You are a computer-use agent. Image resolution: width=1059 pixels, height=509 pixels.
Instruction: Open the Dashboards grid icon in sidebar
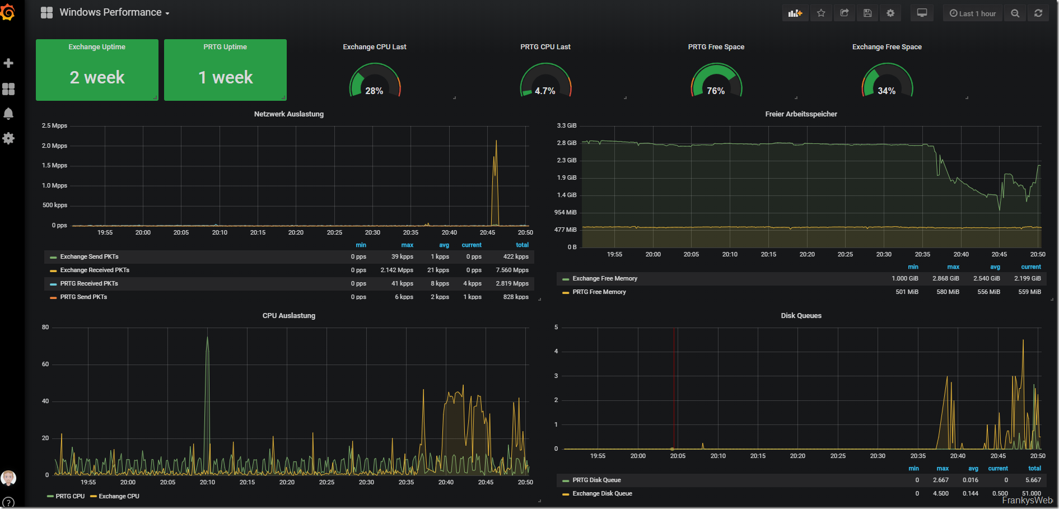click(x=8, y=88)
